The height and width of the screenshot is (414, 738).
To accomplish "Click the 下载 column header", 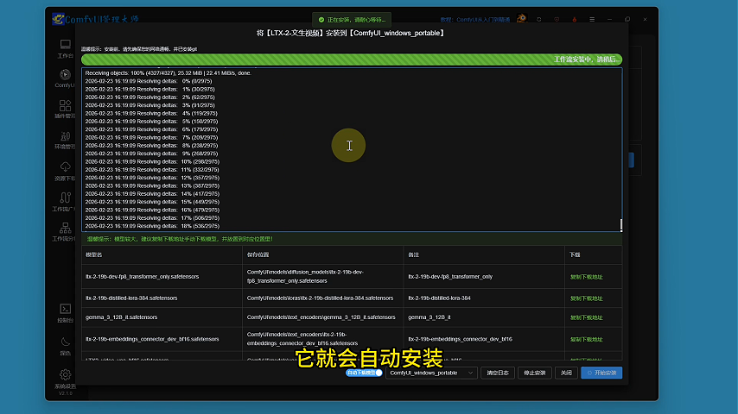I will 575,254.
